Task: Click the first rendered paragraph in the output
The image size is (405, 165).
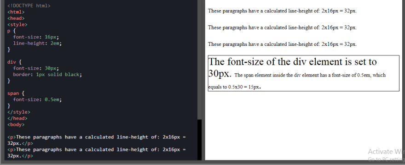Action: pyautogui.click(x=282, y=11)
